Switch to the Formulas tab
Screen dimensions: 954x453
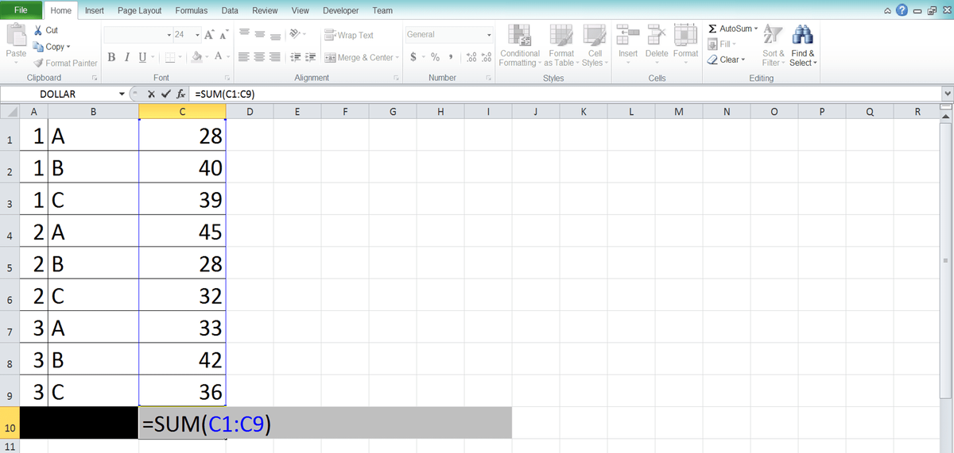click(x=192, y=10)
